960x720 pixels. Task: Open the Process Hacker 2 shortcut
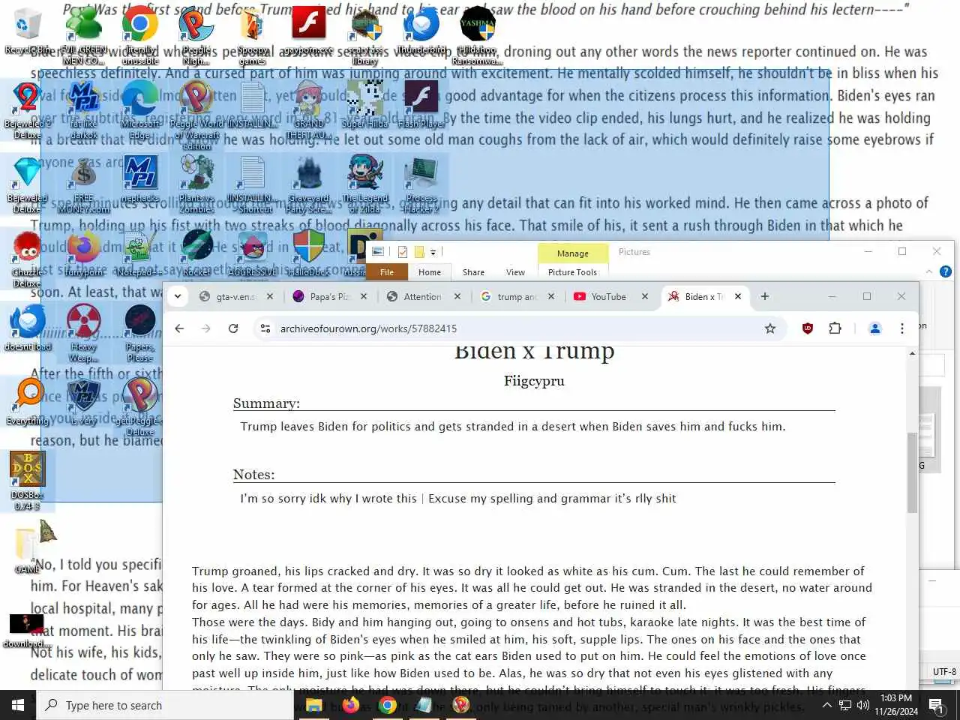[421, 184]
